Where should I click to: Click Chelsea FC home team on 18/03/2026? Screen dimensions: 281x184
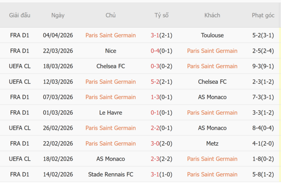pos(111,66)
